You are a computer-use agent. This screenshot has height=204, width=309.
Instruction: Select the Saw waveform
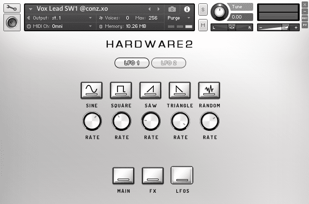pyautogui.click(x=150, y=90)
